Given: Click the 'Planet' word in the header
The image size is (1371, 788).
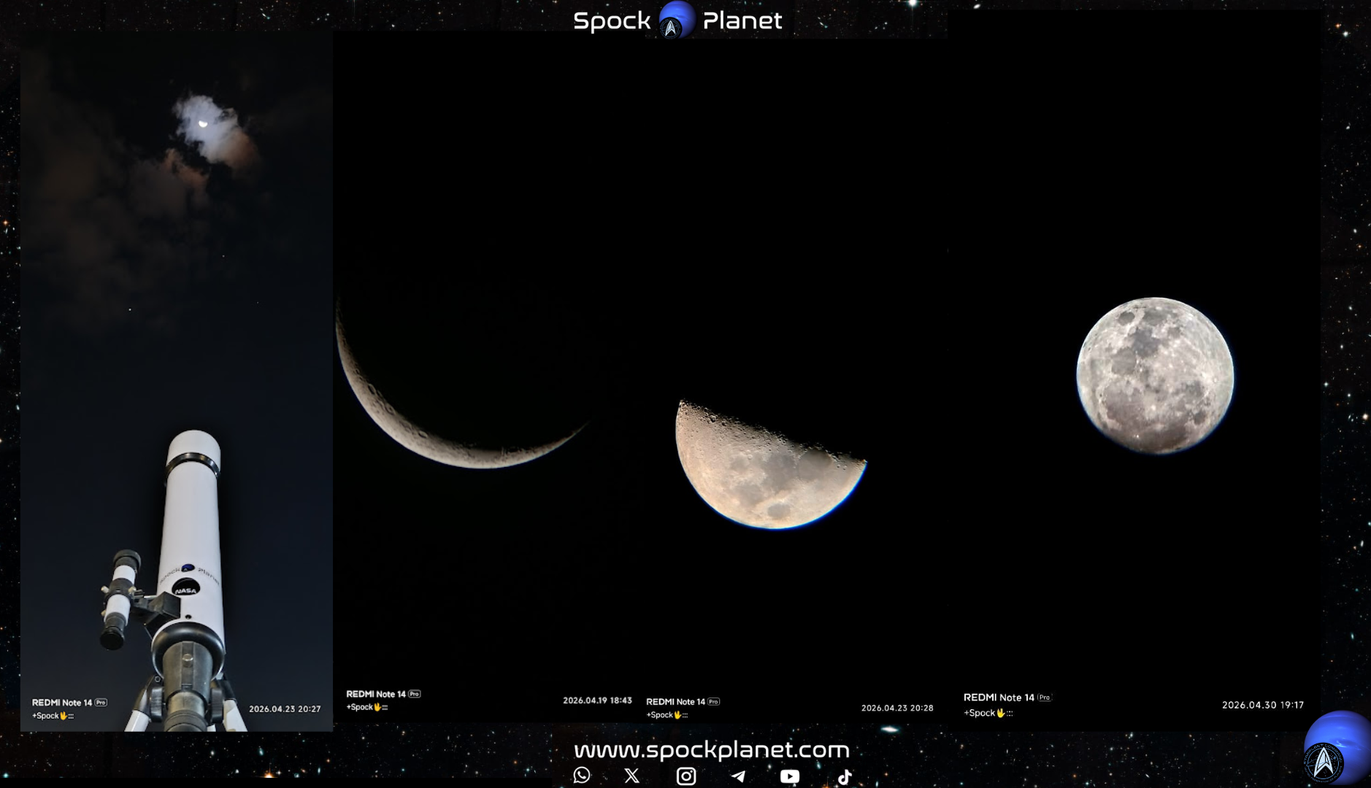Looking at the screenshot, I should [x=742, y=20].
